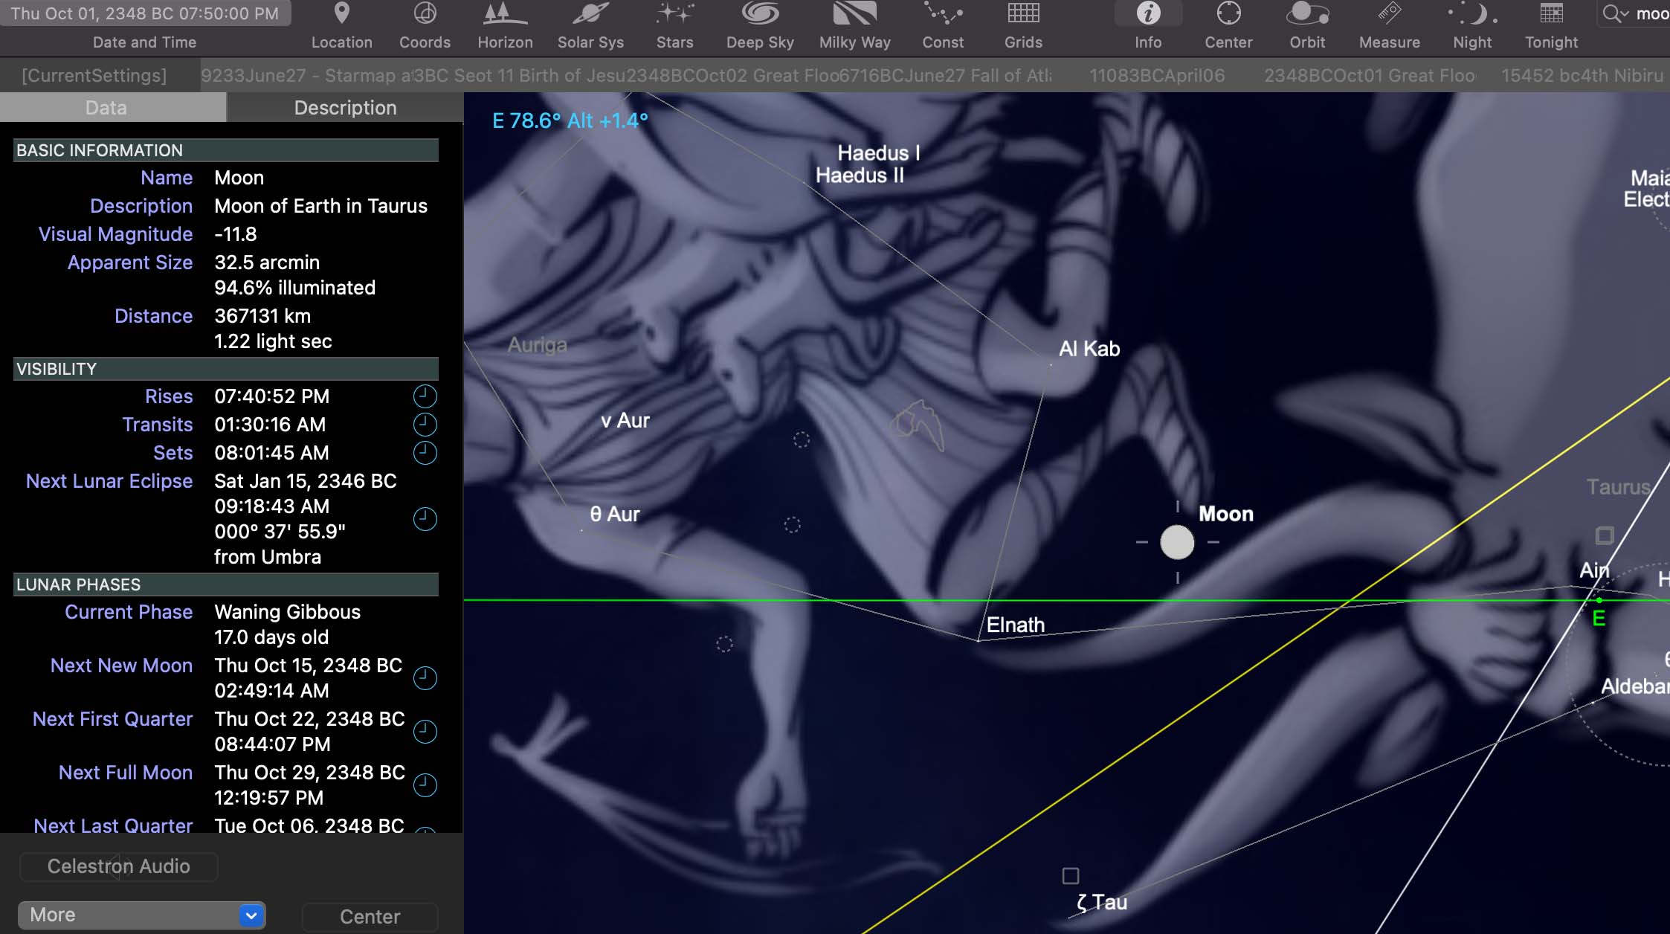
Task: Select the [CurrentSettings] tab
Action: (94, 75)
